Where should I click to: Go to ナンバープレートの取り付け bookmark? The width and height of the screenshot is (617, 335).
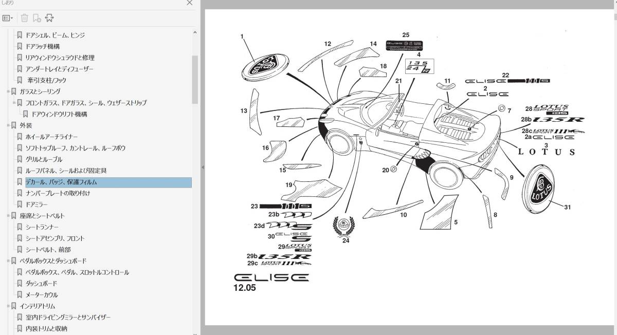pyautogui.click(x=58, y=194)
